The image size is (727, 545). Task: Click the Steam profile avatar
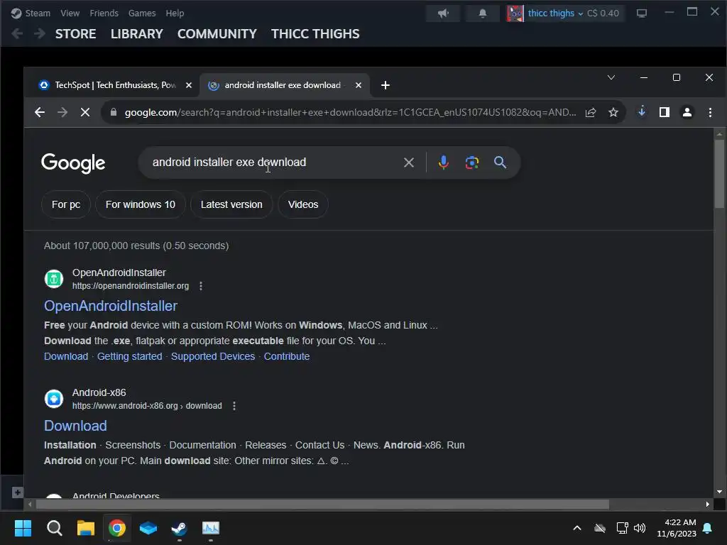click(x=515, y=13)
